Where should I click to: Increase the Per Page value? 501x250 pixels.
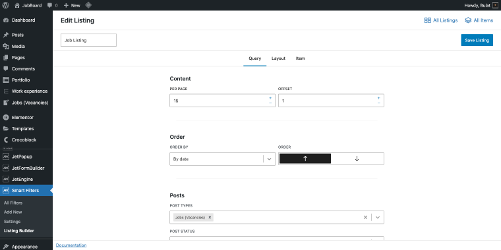pos(270,98)
